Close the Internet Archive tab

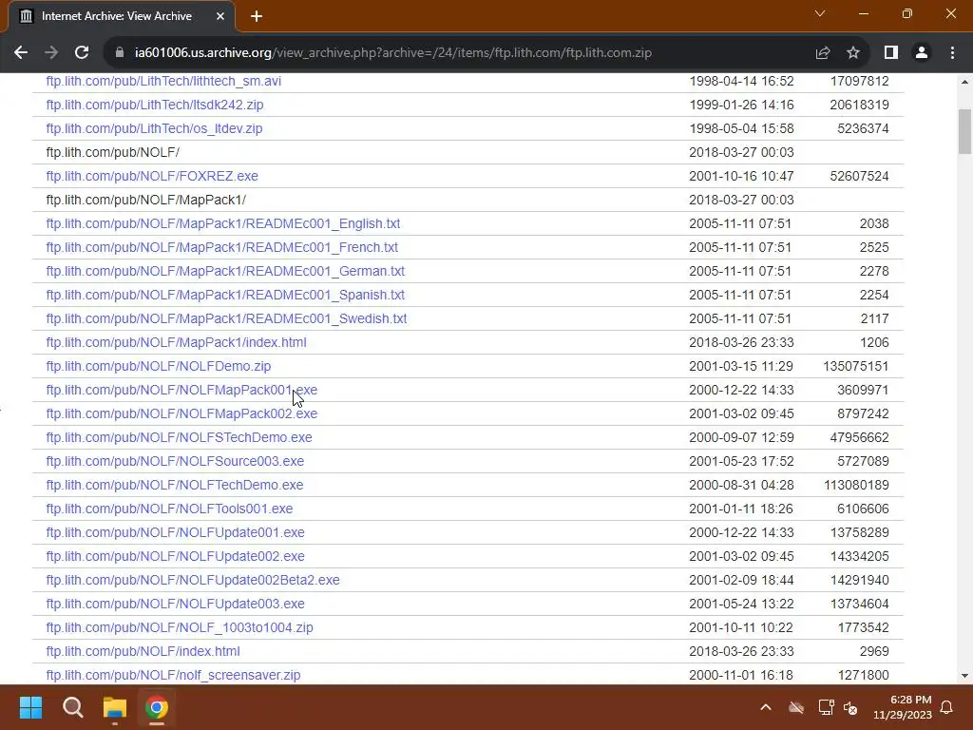click(220, 16)
